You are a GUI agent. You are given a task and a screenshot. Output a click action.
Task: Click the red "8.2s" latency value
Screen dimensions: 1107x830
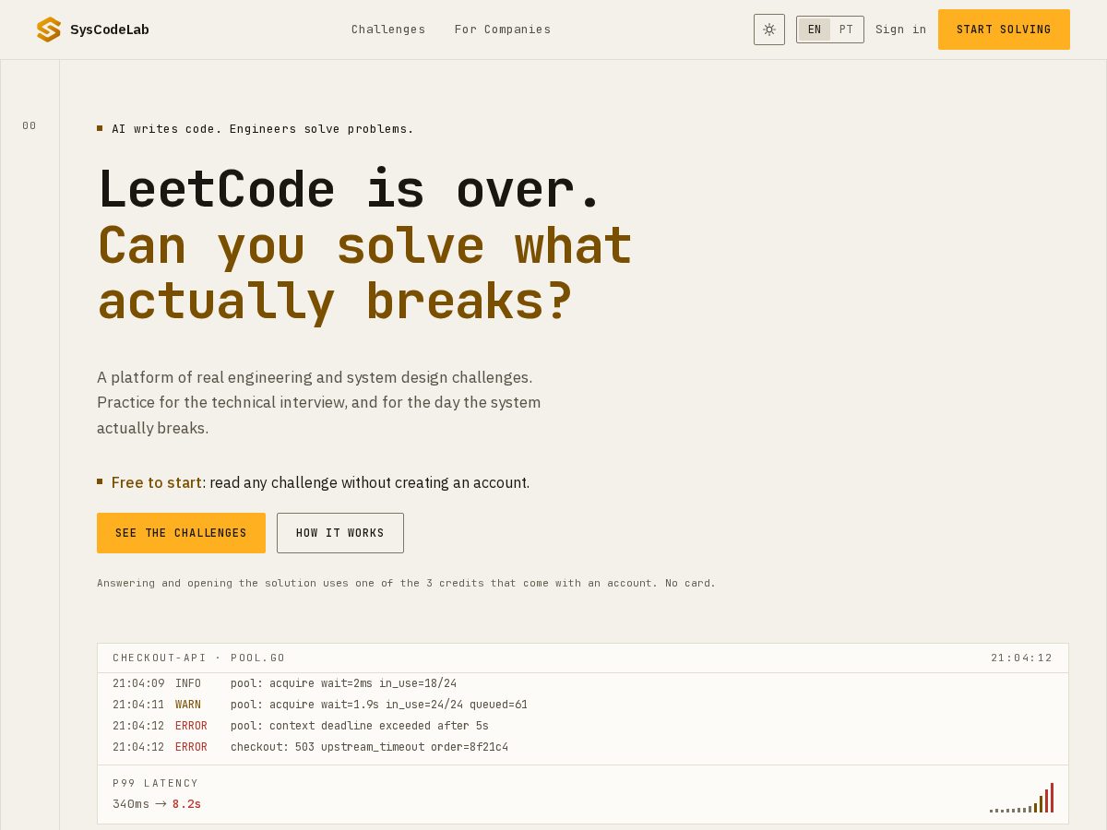tap(186, 804)
